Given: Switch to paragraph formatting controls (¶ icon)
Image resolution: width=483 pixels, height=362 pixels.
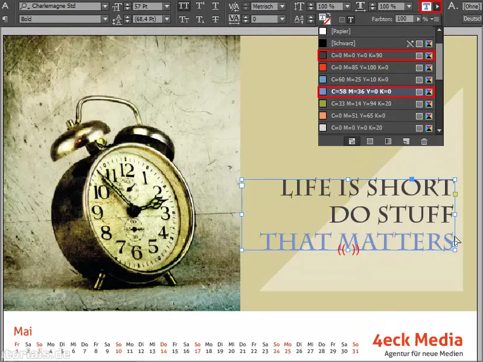Looking at the screenshot, I should [x=5, y=19].
